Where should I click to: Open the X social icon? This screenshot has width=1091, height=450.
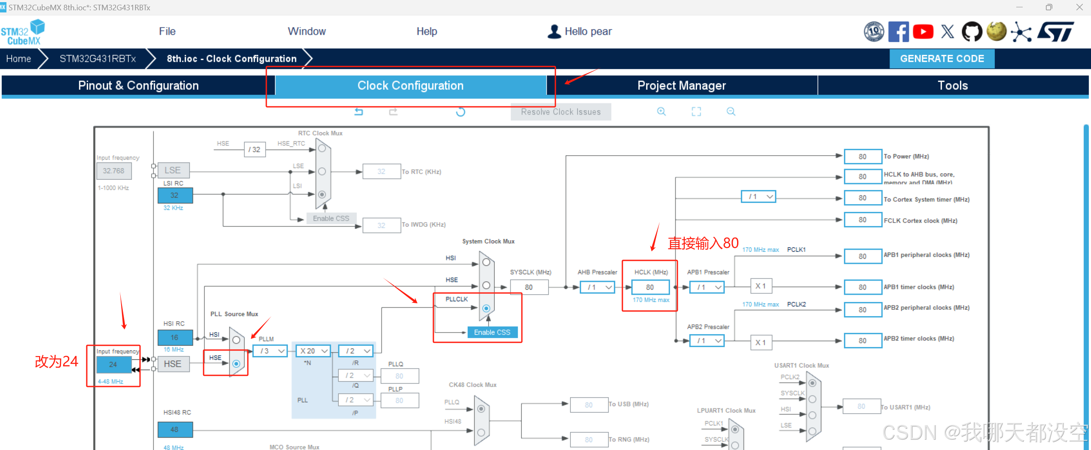pos(948,31)
